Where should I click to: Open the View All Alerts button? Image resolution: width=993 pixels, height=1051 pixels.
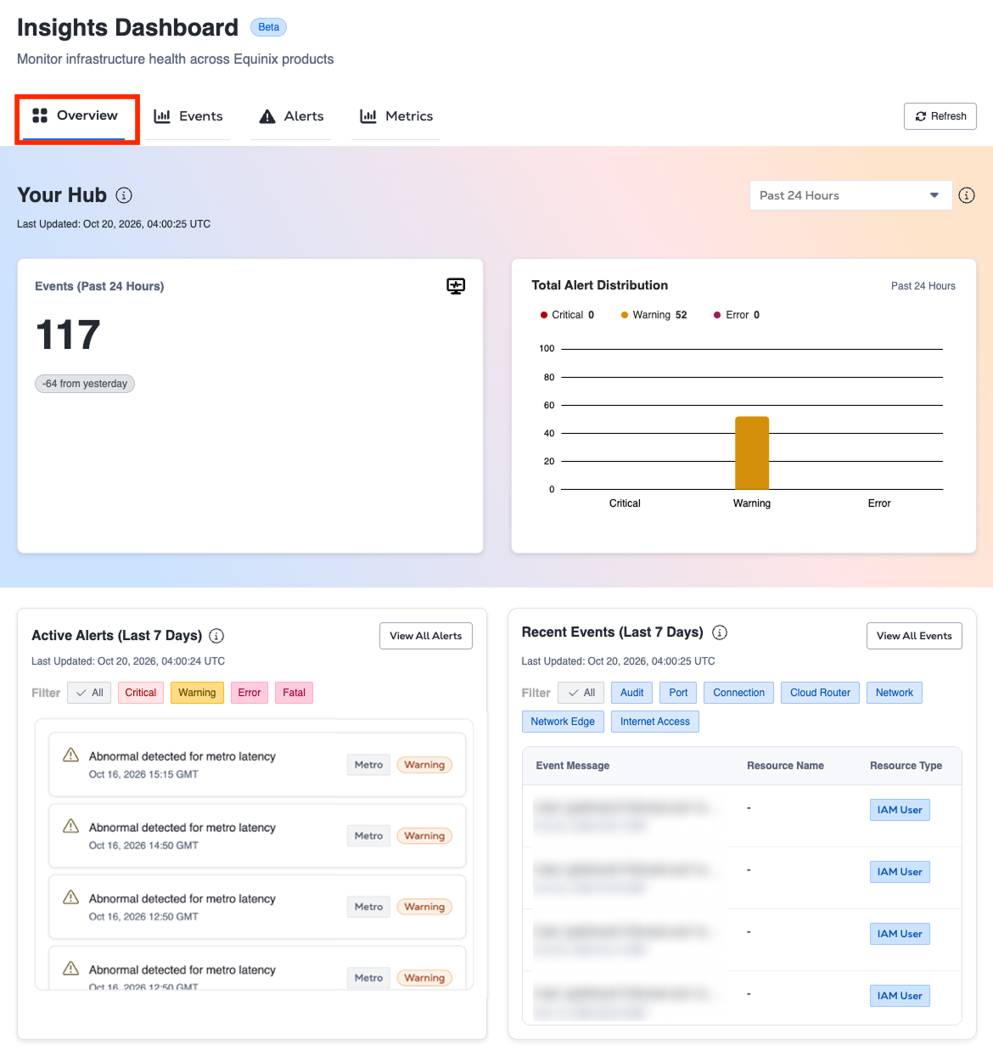tap(426, 636)
